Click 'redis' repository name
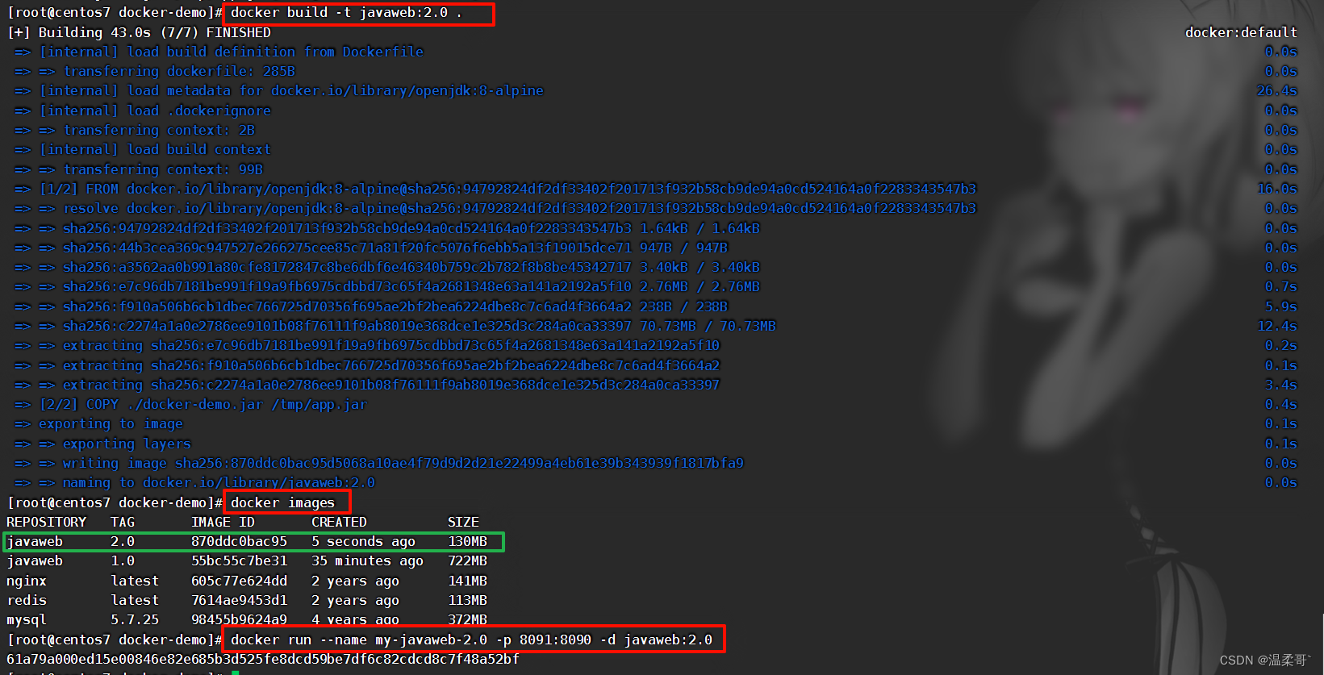1324x675 pixels. (x=27, y=600)
